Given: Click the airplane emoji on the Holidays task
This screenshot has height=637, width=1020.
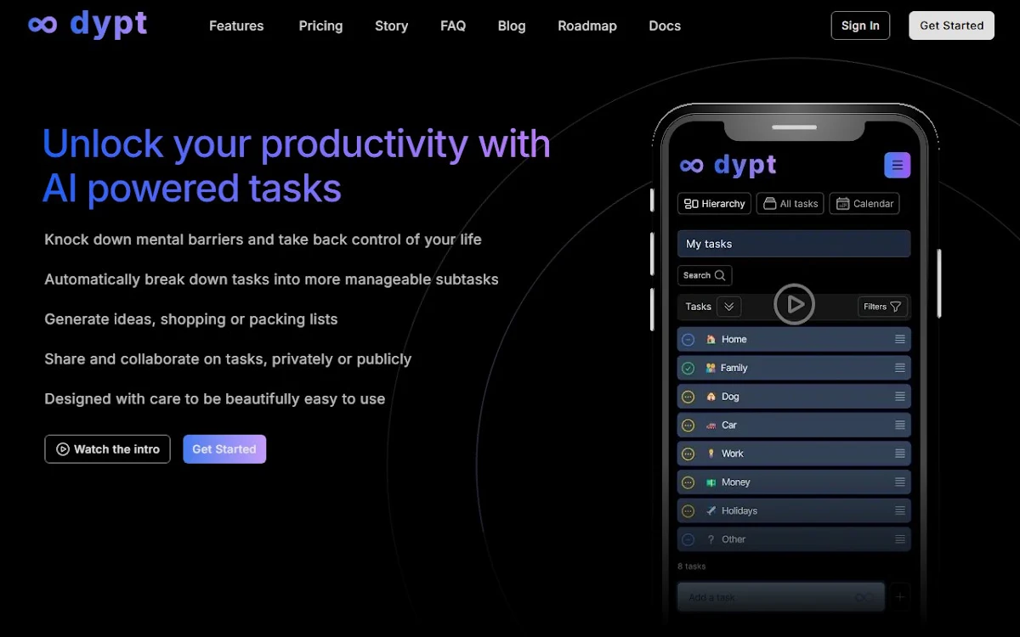Looking at the screenshot, I should click(x=711, y=511).
